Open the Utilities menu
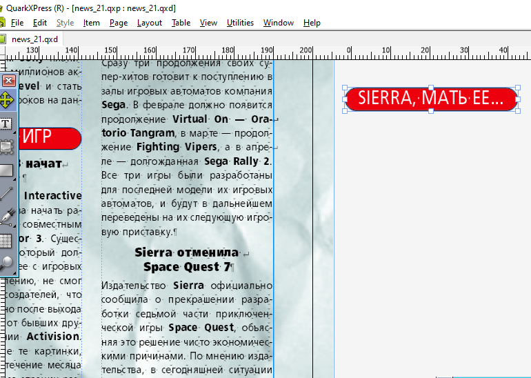The image size is (531, 378). pos(240,23)
